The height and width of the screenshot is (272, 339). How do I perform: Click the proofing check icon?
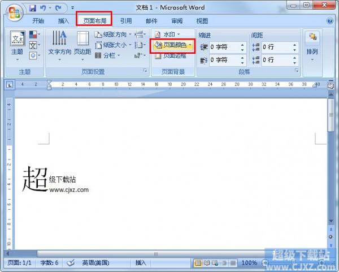pos(71,263)
